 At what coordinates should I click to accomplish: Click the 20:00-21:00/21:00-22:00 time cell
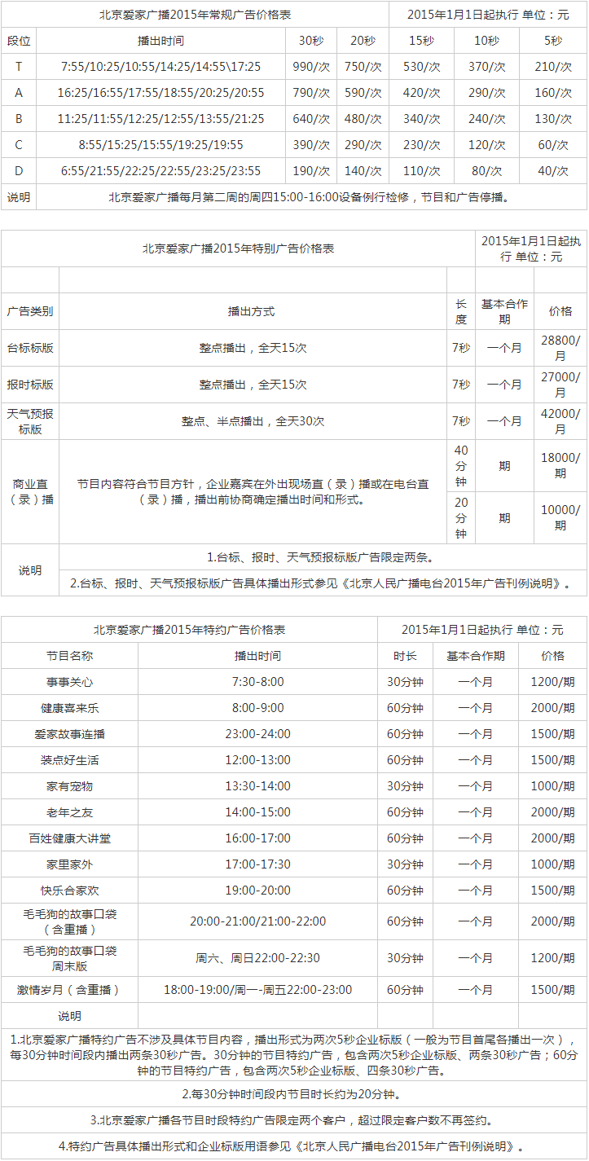coord(257,921)
